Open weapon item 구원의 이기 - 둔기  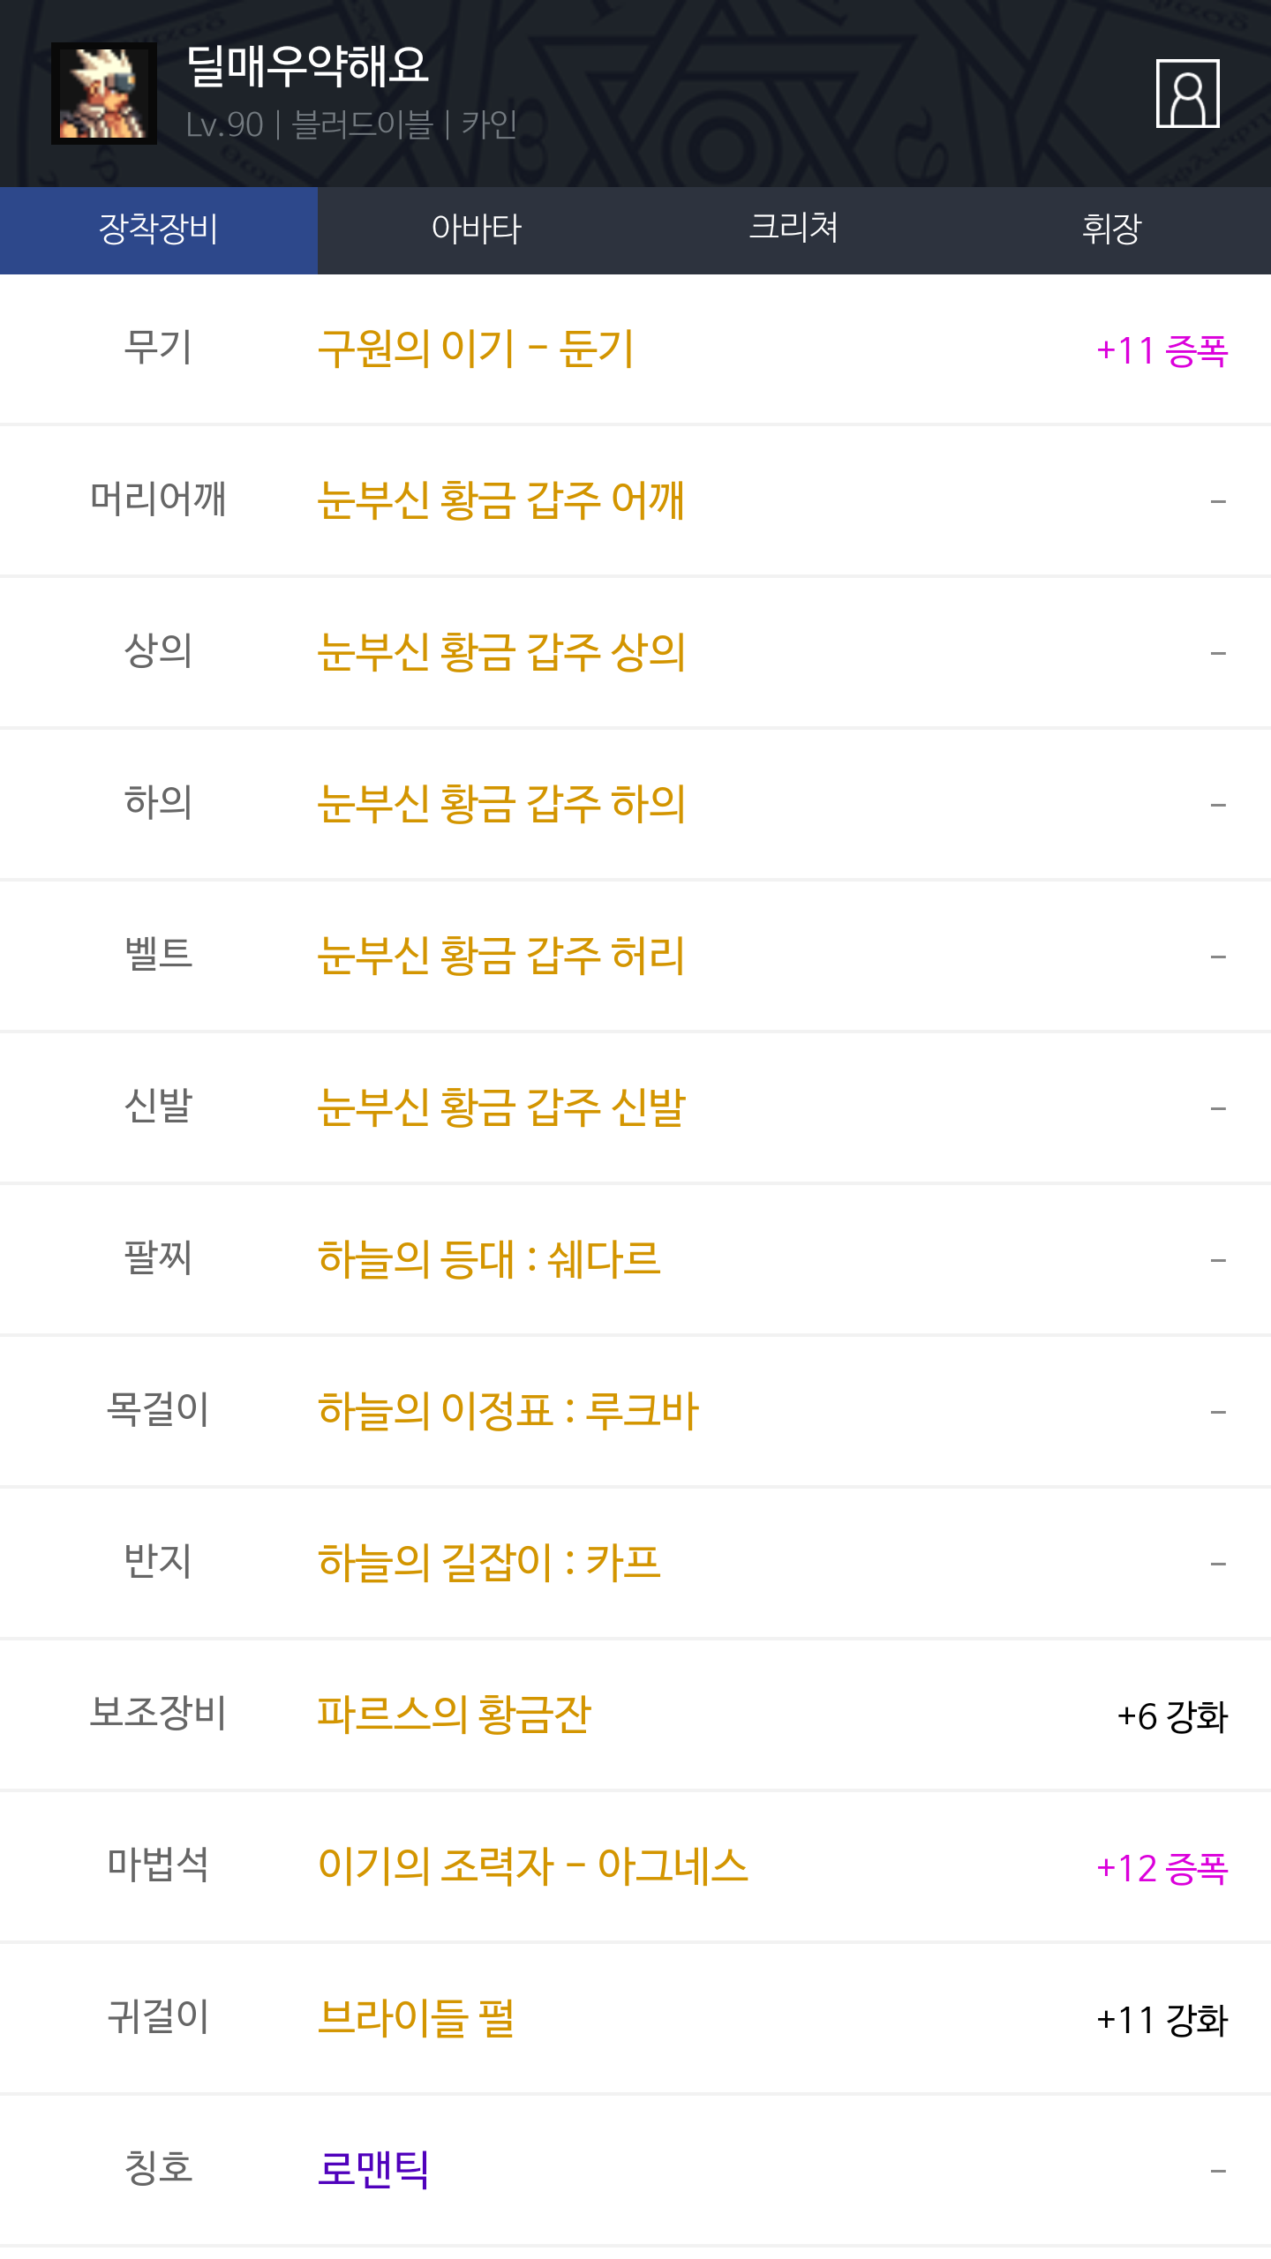[x=476, y=349]
